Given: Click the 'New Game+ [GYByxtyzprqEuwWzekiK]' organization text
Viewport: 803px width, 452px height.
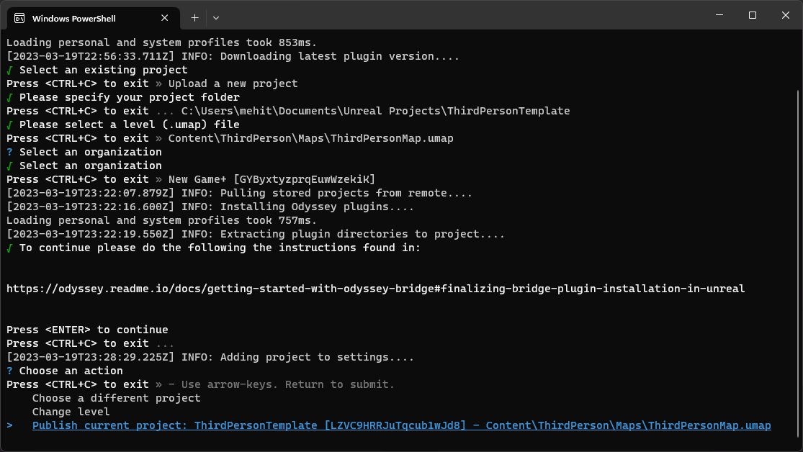Looking at the screenshot, I should point(272,180).
